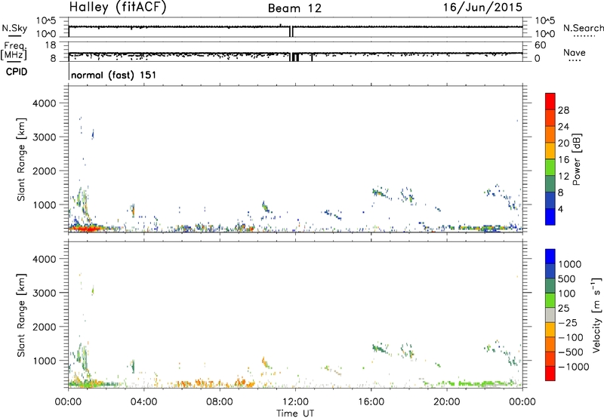This screenshot has height=418, width=604.
Task: Click the 'Halley (fitACF)' title text
Action: click(x=118, y=8)
